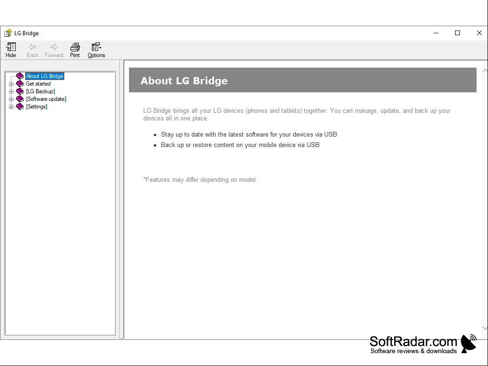Minimize the LG Bridge help window
The width and height of the screenshot is (488, 366).
[x=436, y=33]
